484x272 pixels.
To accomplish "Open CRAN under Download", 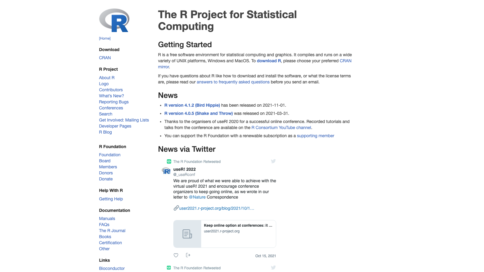I will [x=105, y=58].
